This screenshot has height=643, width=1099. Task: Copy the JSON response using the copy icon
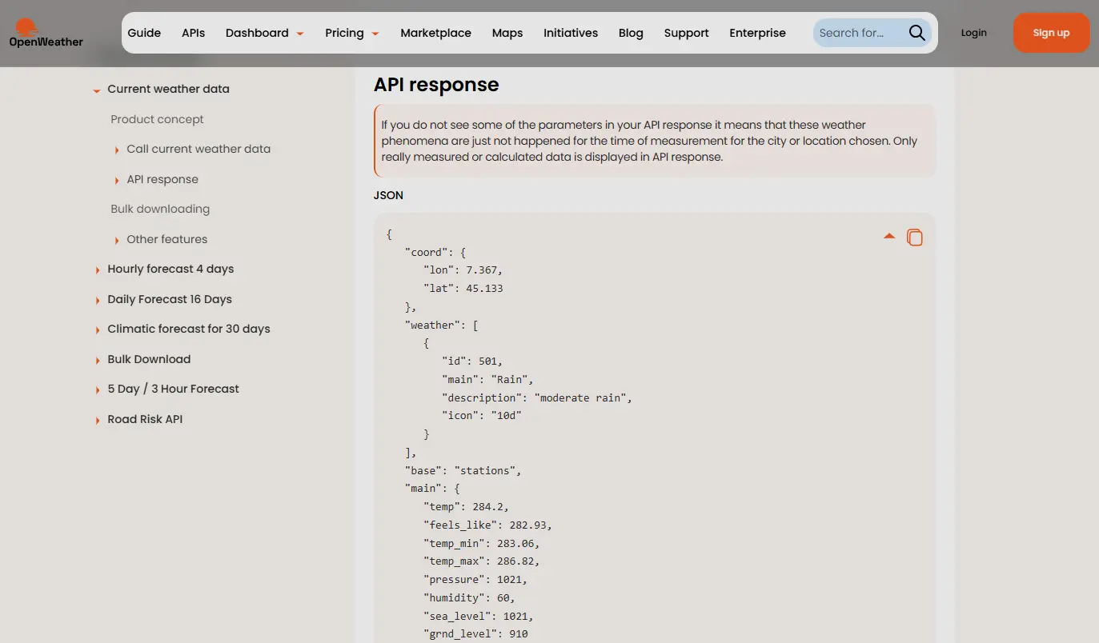click(915, 237)
